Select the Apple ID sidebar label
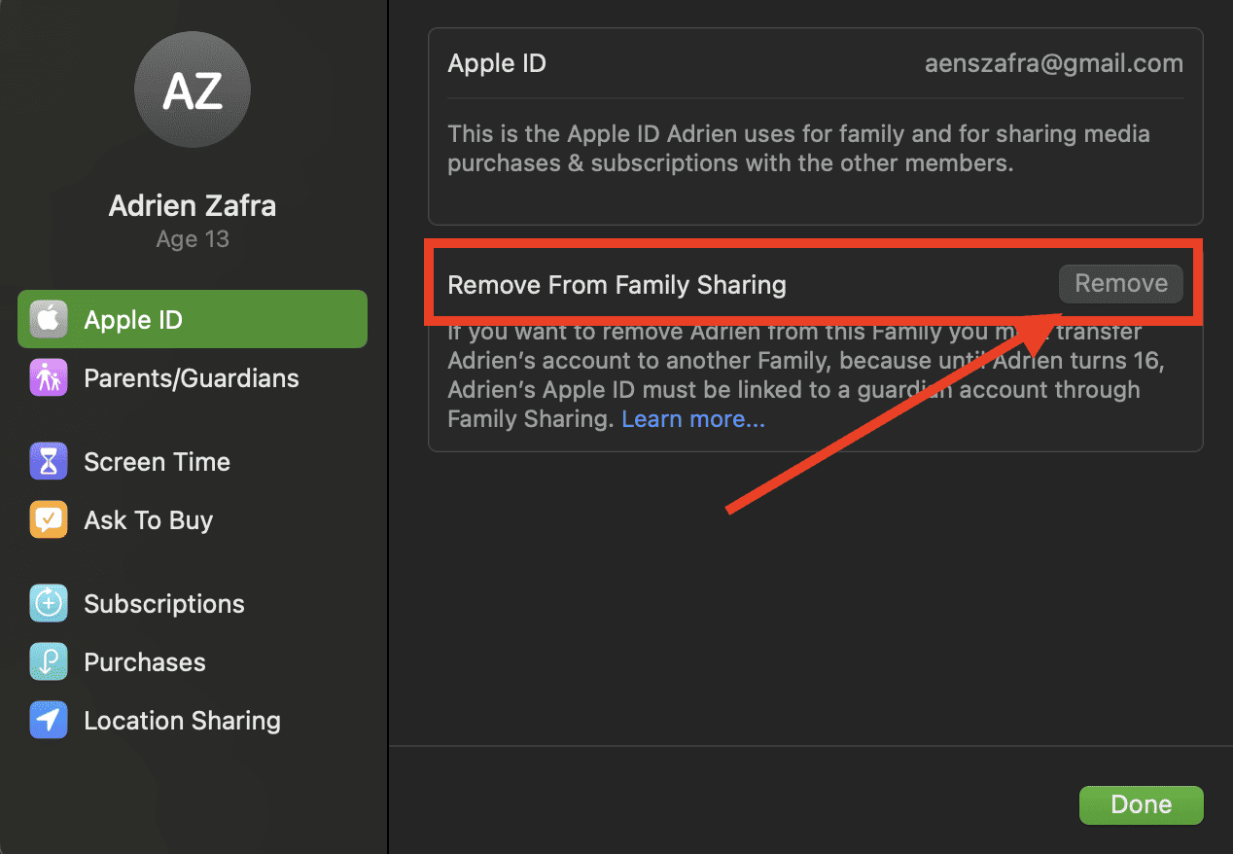 click(133, 320)
